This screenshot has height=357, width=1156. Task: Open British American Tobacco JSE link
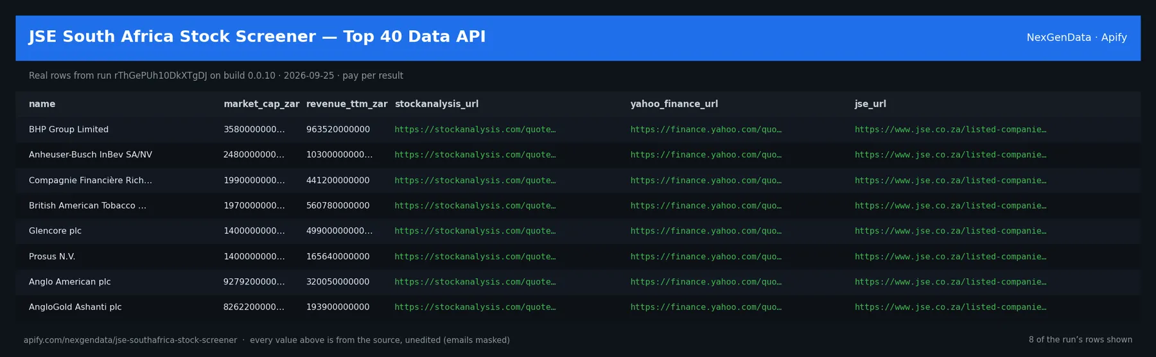[x=950, y=205]
